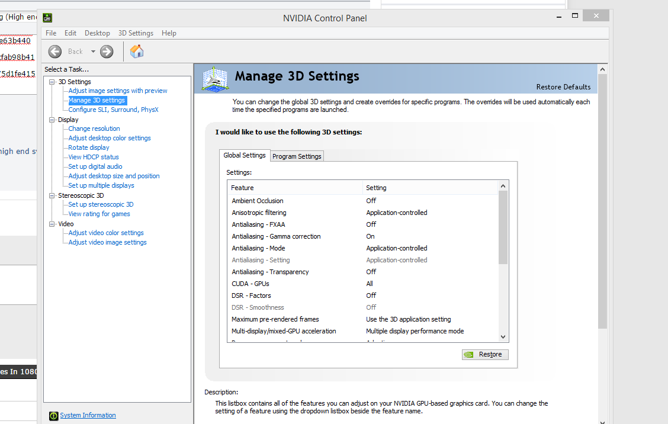
Task: Open the Back history dropdown arrow
Action: click(93, 52)
